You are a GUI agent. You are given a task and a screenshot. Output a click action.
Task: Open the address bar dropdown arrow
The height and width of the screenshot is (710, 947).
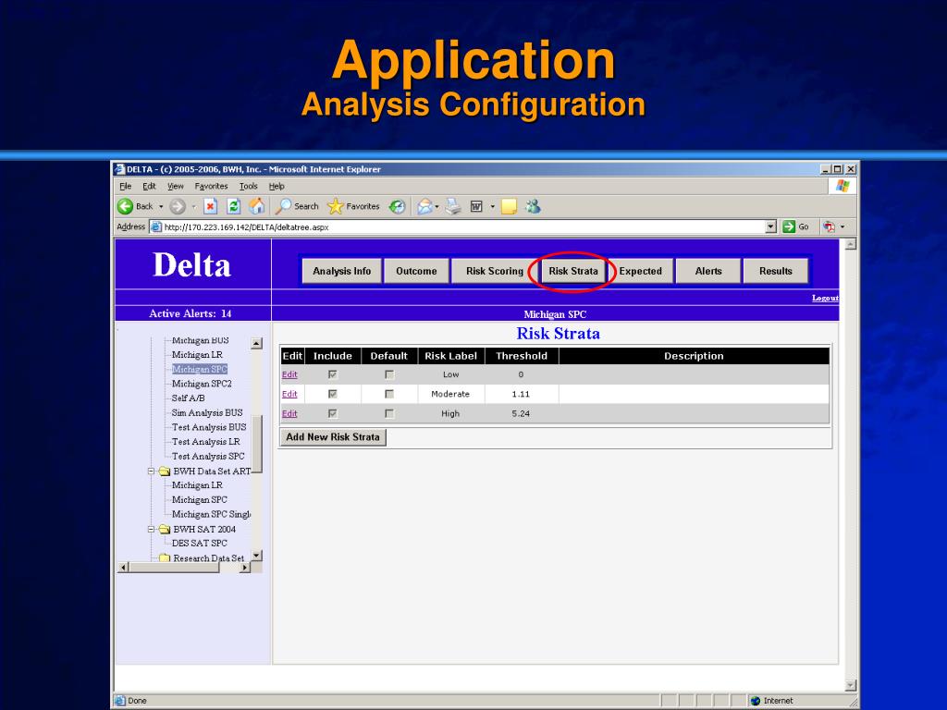770,226
